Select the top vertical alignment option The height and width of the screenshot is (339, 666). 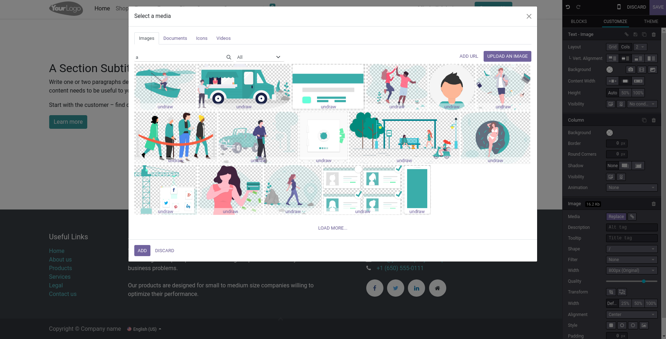613,58
